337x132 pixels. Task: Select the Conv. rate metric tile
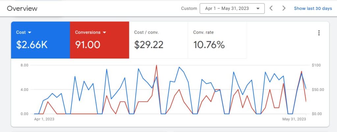217,40
